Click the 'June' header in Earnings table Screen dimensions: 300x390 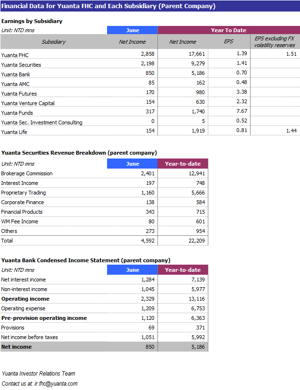coord(132,30)
